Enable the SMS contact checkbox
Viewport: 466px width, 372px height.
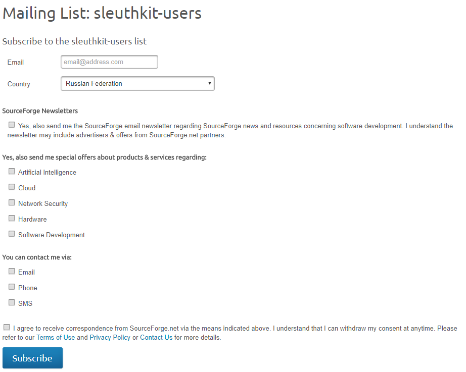pos(12,302)
